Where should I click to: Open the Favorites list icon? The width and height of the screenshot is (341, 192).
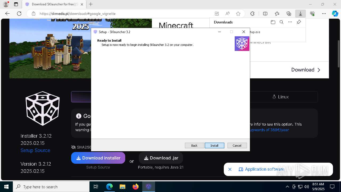[277, 14]
